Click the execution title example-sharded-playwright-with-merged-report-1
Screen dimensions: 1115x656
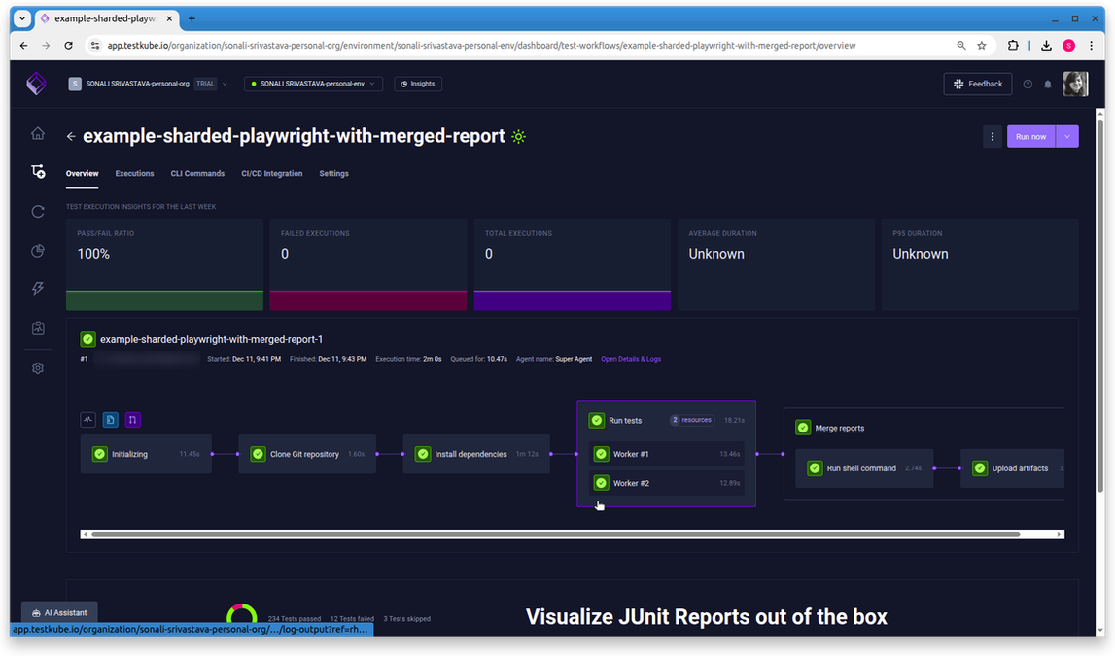(211, 340)
